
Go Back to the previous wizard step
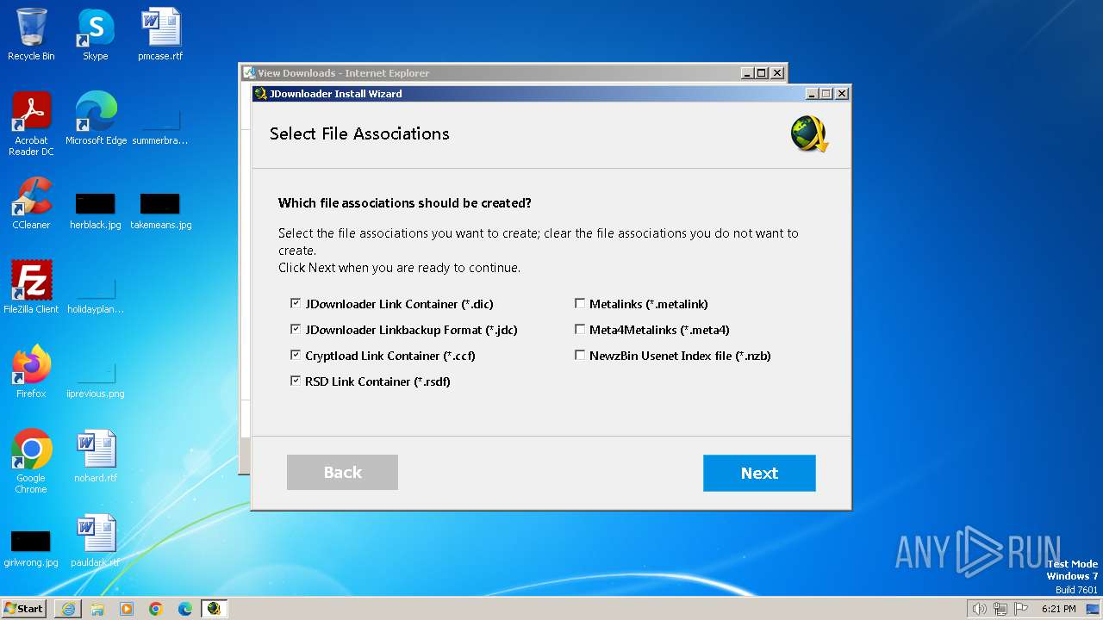[x=342, y=472]
